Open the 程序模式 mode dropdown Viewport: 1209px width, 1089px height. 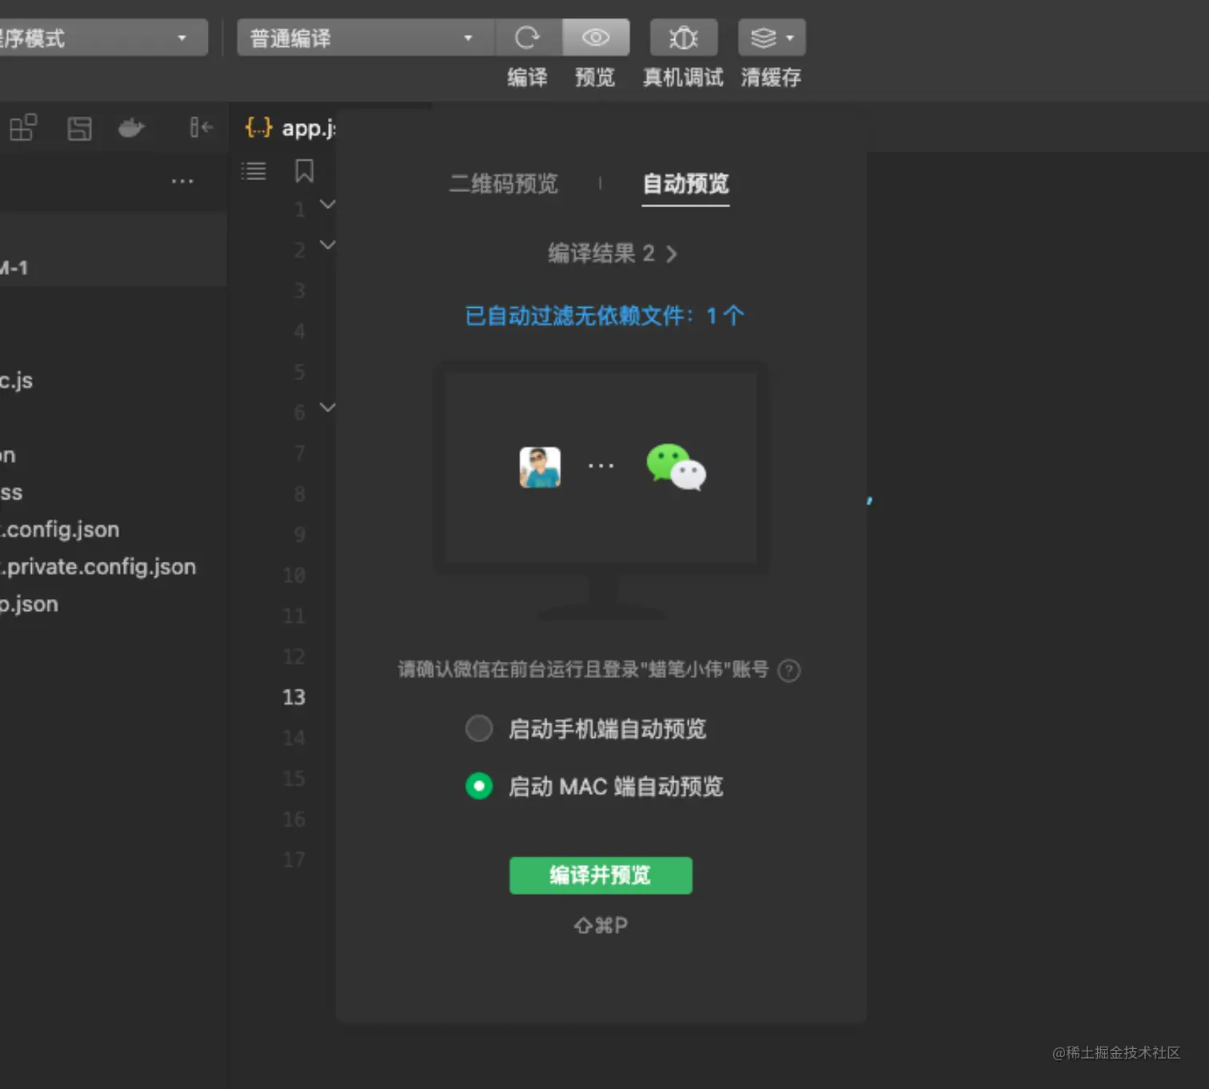182,37
